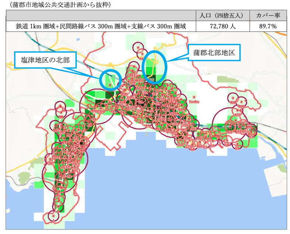
Task: Click bus stop label 211
Action: click(132, 75)
